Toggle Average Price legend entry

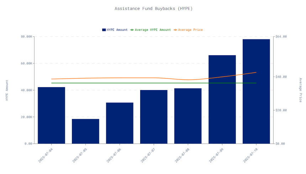[x=188, y=30]
